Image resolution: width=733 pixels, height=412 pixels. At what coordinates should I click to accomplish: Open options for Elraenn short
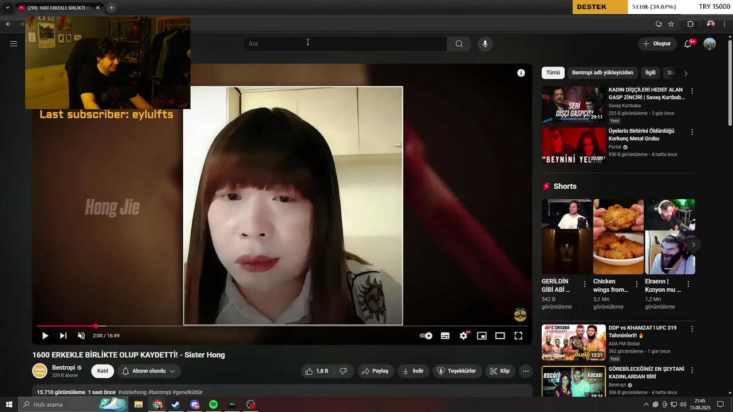coord(688,284)
